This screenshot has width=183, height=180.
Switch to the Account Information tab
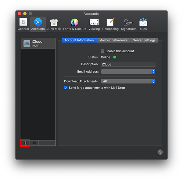(x=79, y=40)
